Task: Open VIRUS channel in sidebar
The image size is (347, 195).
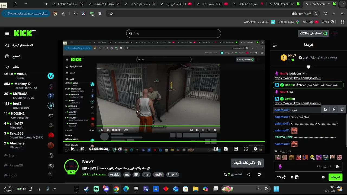Action: [28, 76]
